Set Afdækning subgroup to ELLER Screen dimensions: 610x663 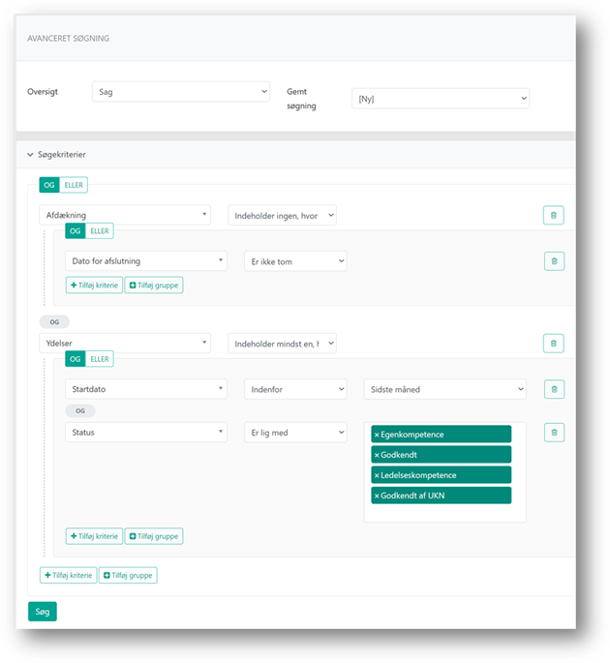click(100, 230)
